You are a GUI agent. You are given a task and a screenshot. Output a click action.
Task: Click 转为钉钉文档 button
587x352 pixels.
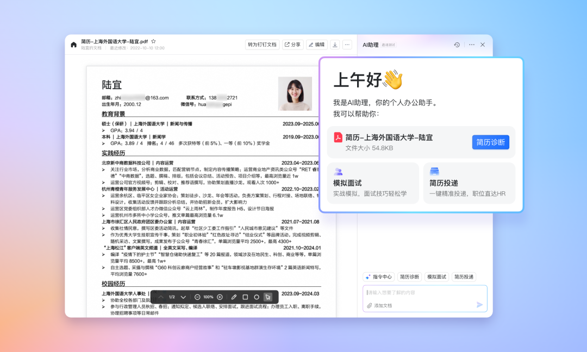262,45
